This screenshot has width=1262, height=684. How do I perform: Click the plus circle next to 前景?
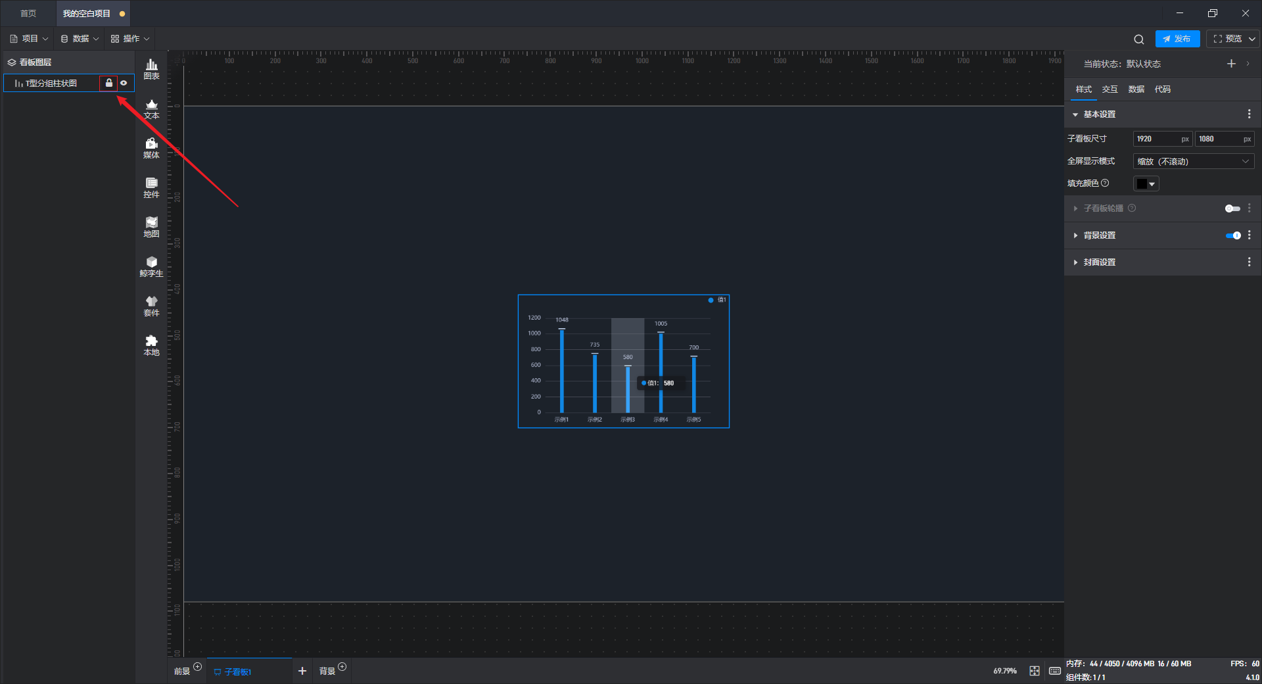tap(197, 667)
